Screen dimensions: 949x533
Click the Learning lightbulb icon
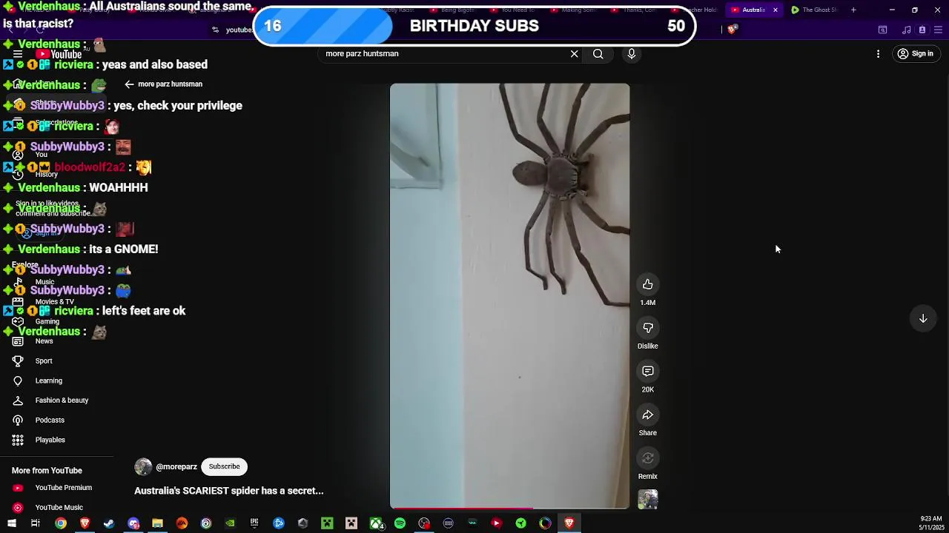pyautogui.click(x=18, y=381)
